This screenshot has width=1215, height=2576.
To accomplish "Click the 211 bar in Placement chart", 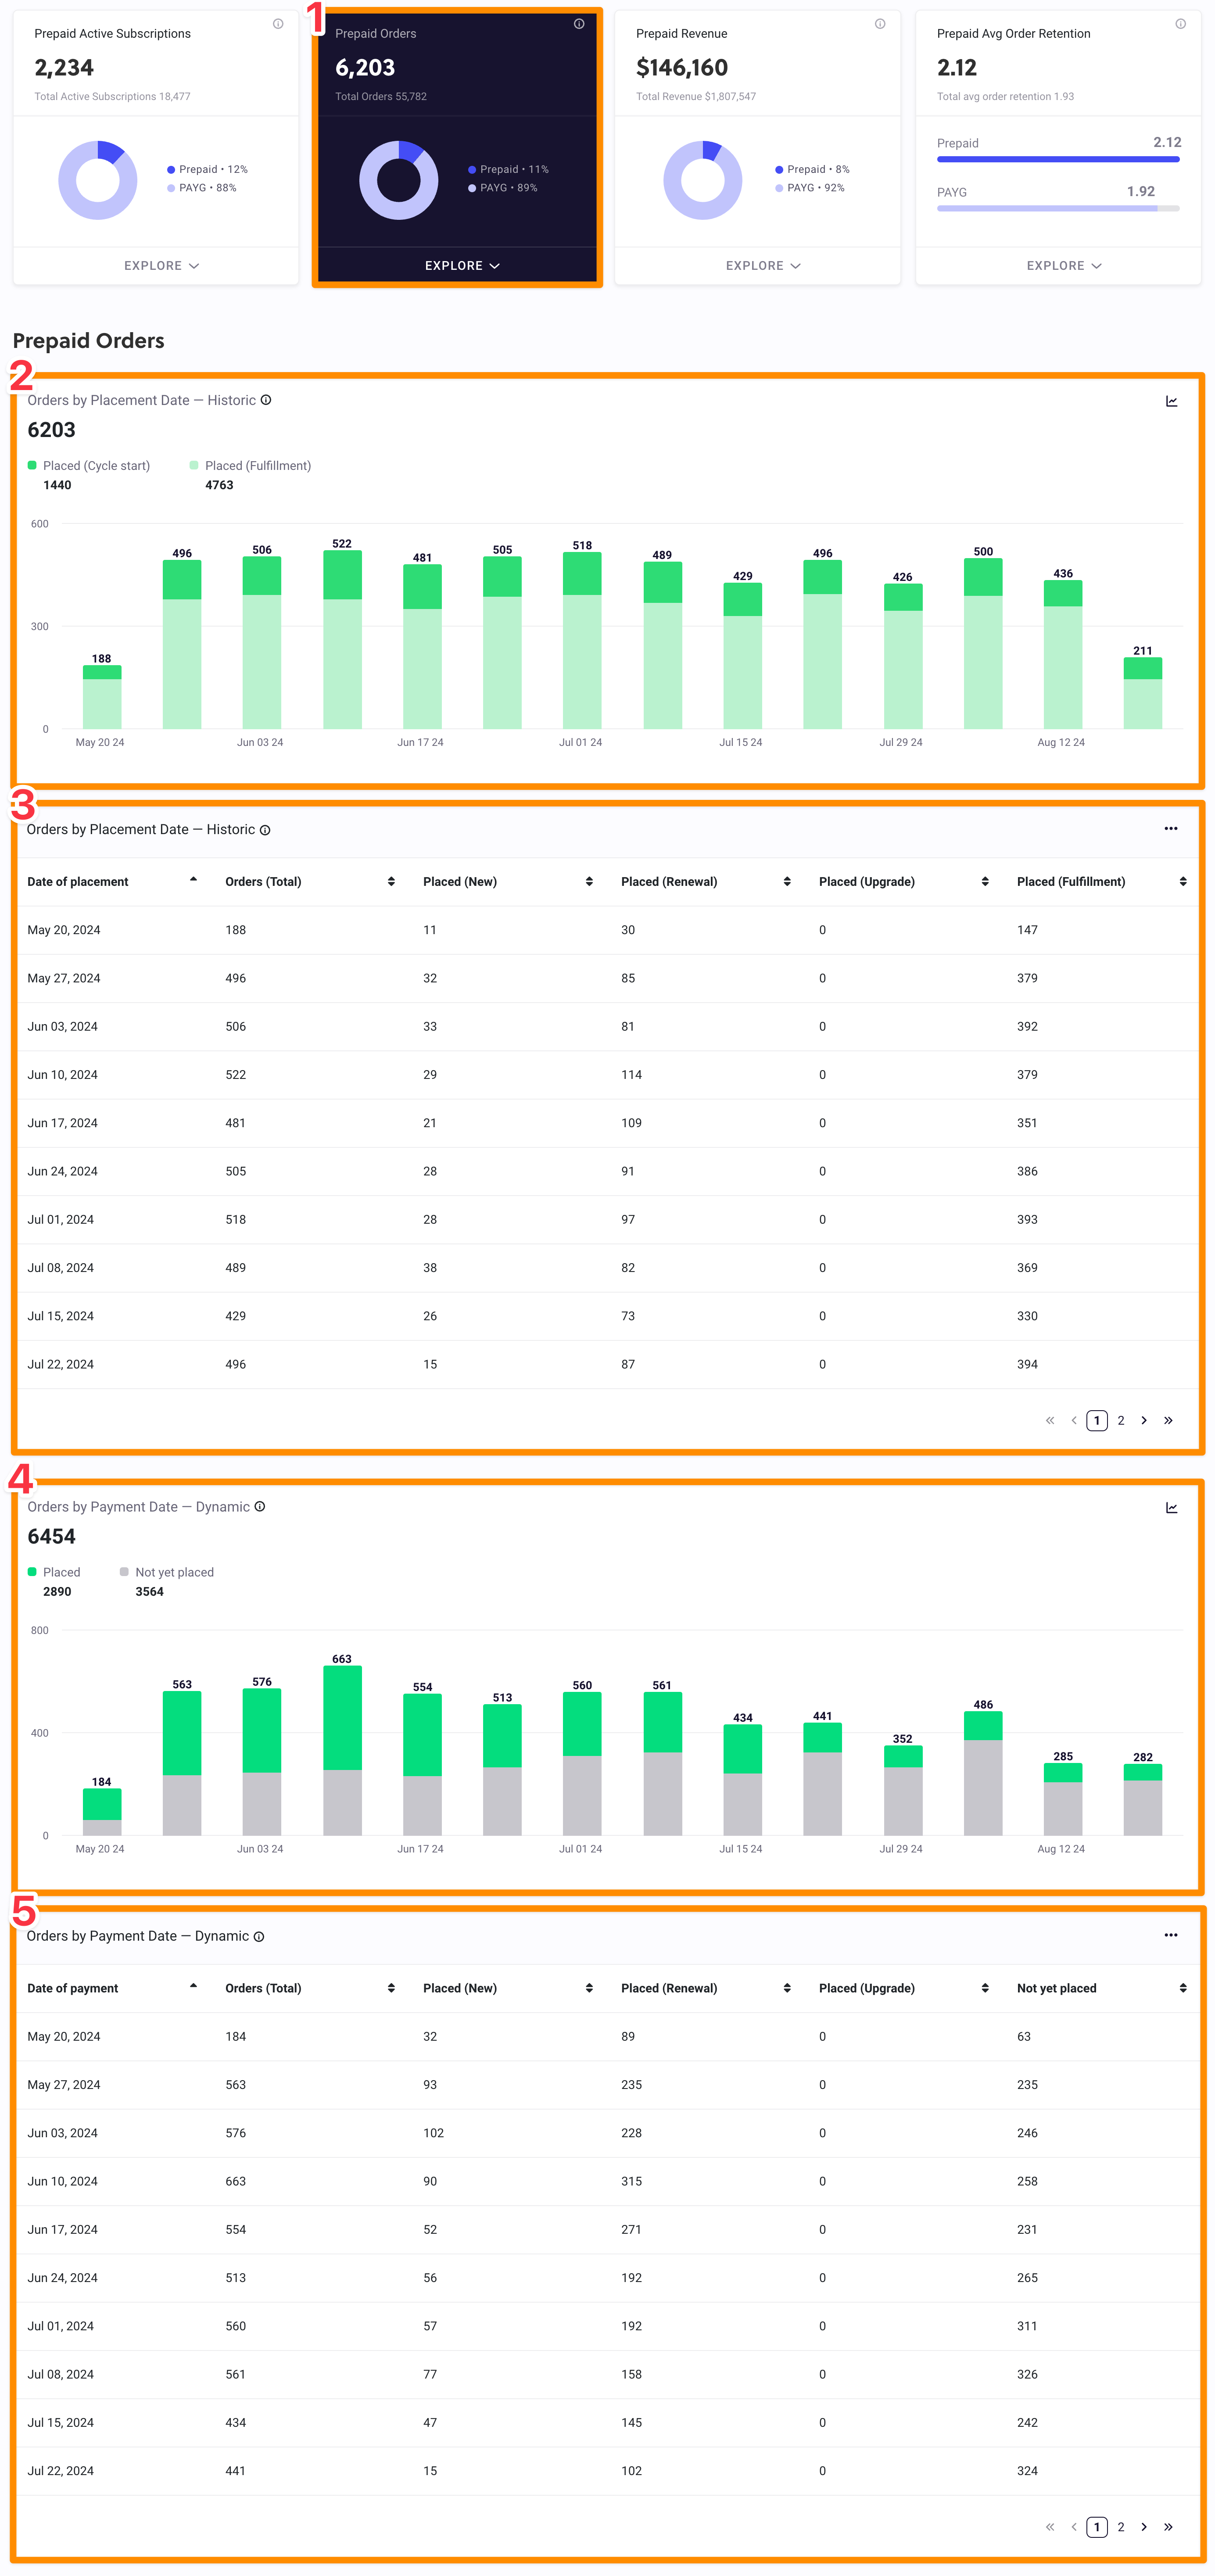I will coord(1143,693).
